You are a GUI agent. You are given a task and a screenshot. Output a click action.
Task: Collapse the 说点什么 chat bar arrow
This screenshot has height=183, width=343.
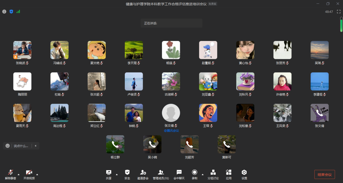(35, 146)
